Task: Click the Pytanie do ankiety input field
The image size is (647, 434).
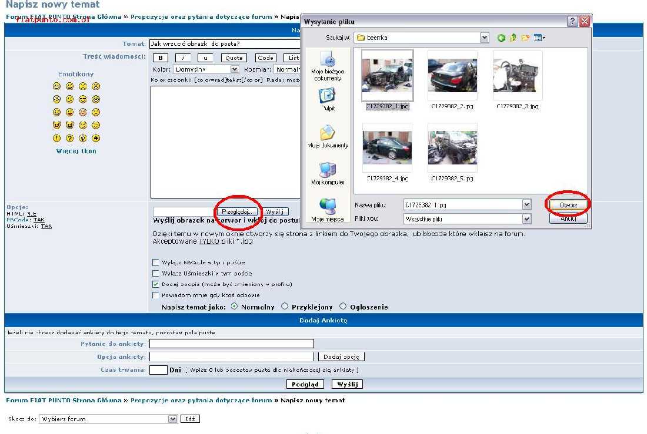Action: (231, 344)
